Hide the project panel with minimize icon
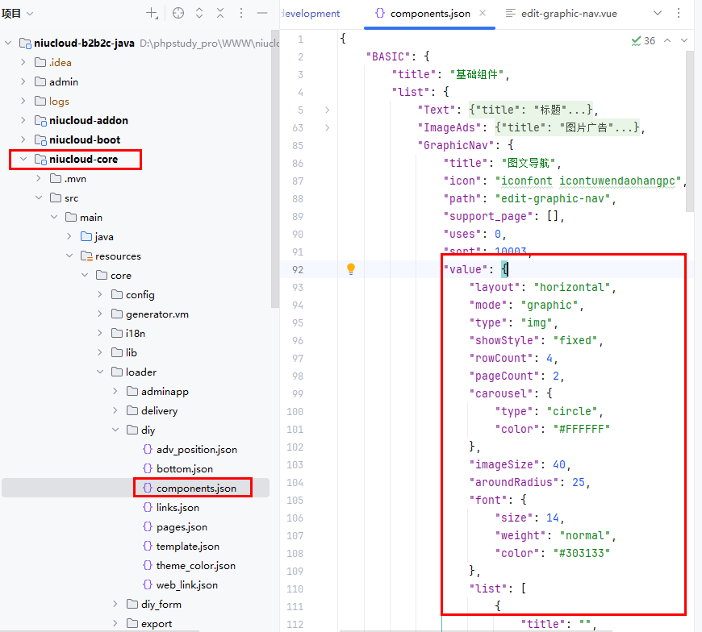Image resolution: width=702 pixels, height=632 pixels. [x=262, y=14]
